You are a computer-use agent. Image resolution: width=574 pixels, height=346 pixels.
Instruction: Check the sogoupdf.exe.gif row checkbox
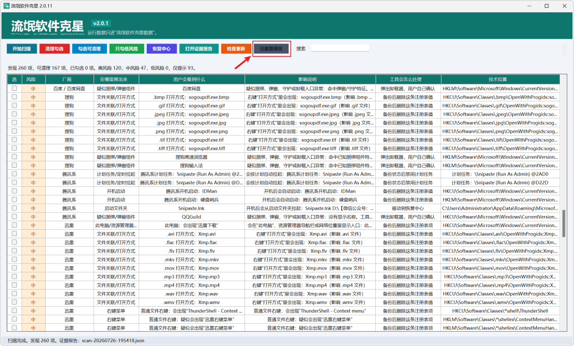click(x=14, y=106)
